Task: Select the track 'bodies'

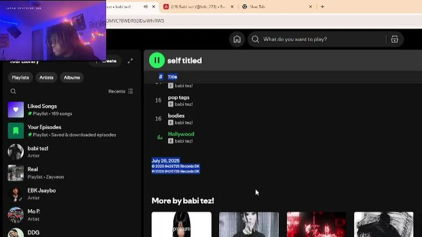Action: tap(176, 116)
